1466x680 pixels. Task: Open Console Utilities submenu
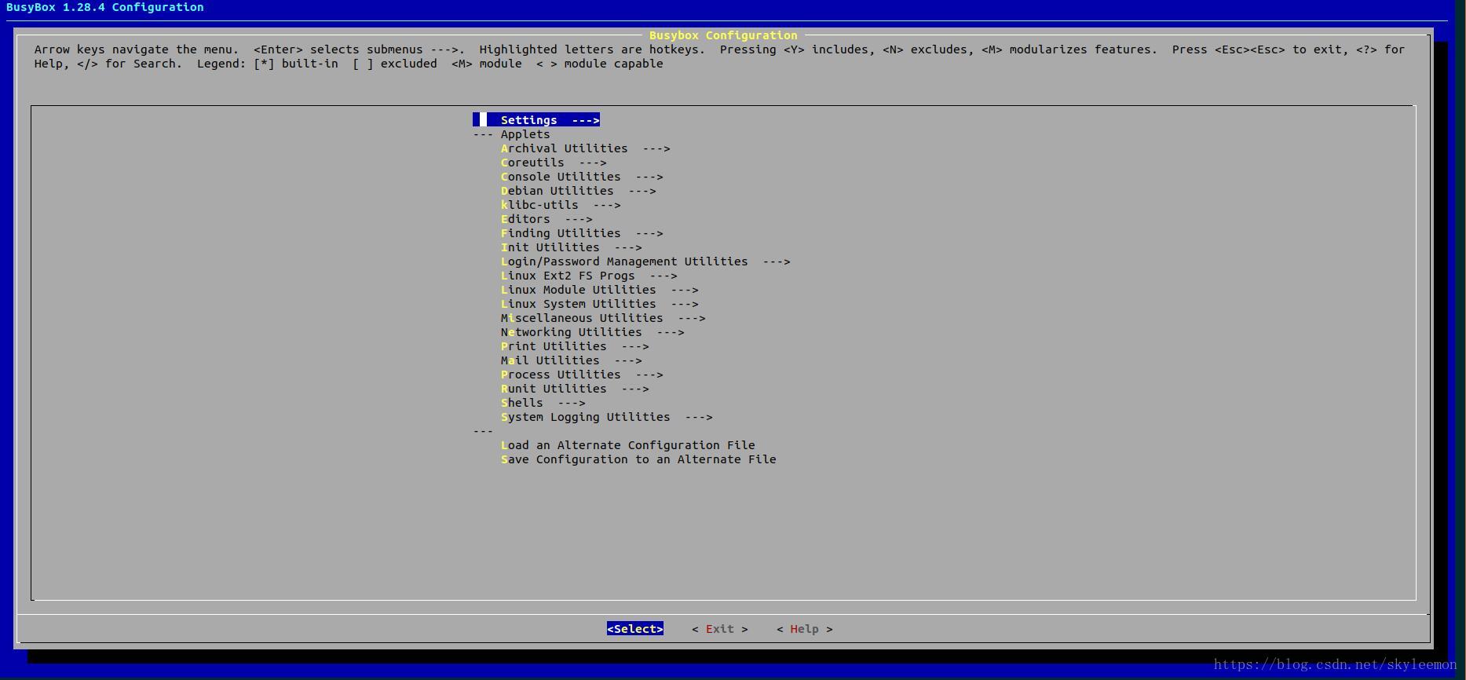tap(582, 177)
